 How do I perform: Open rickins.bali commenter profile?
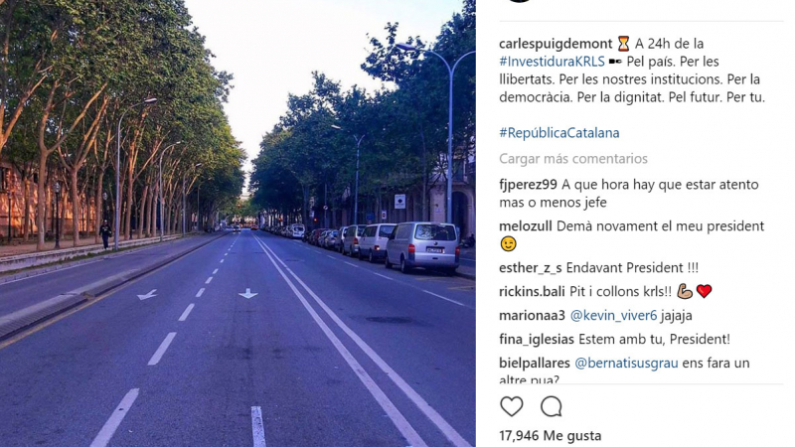click(532, 291)
